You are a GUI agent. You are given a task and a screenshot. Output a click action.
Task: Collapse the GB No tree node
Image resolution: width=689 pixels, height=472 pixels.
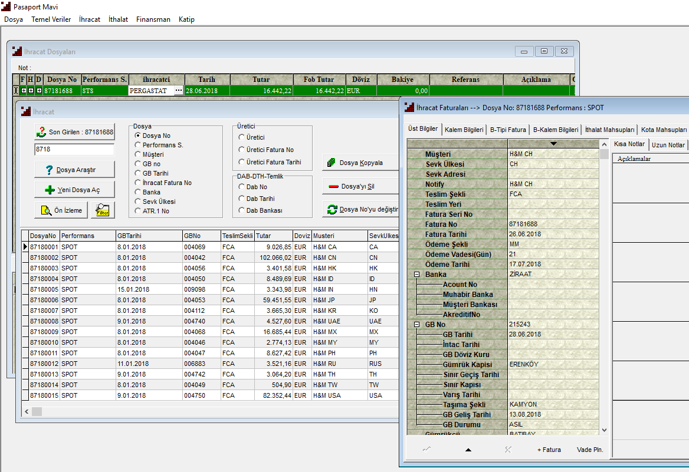point(416,325)
